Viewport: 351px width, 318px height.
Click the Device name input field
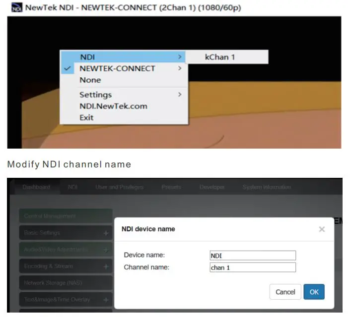253,256
